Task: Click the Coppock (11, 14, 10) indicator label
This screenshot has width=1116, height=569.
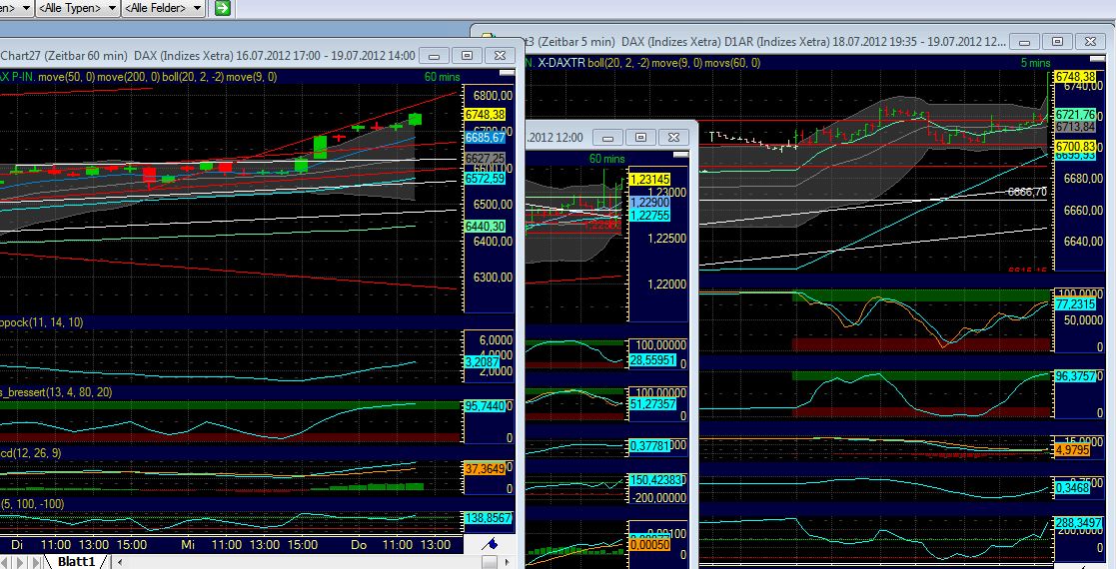Action: click(41, 322)
